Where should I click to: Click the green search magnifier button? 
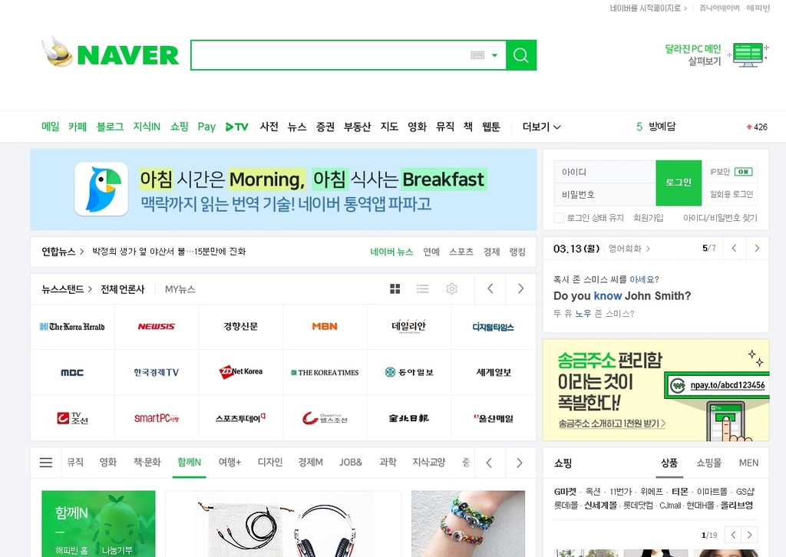pos(521,55)
